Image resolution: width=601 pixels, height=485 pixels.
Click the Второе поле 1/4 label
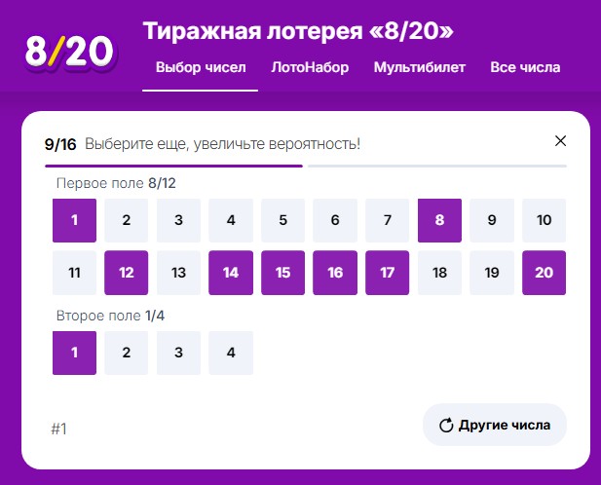(x=110, y=316)
